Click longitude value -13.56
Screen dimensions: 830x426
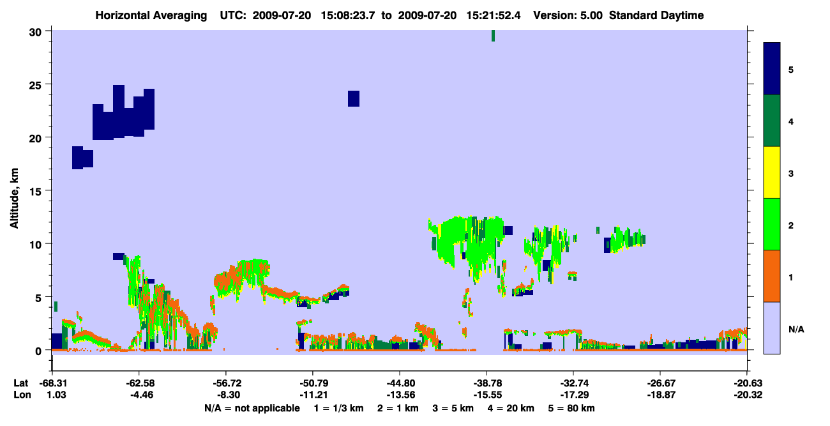(400, 395)
